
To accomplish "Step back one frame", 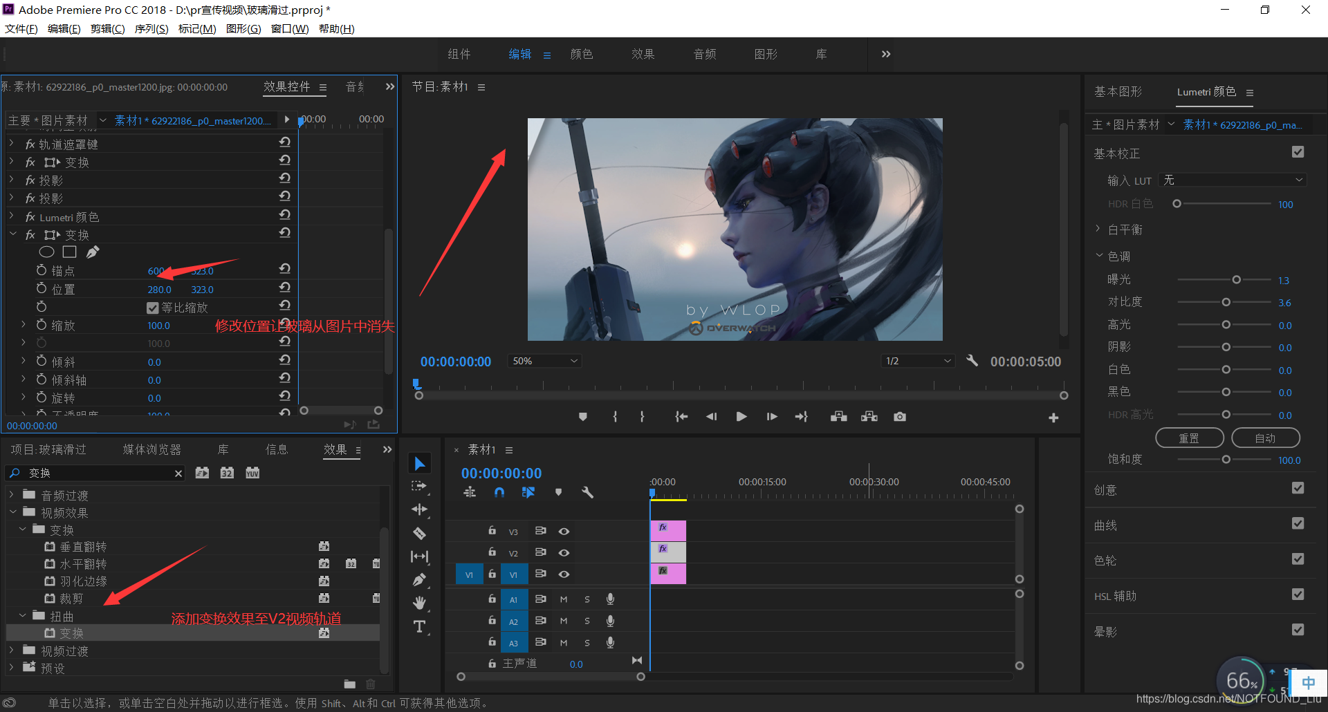I will click(x=711, y=417).
